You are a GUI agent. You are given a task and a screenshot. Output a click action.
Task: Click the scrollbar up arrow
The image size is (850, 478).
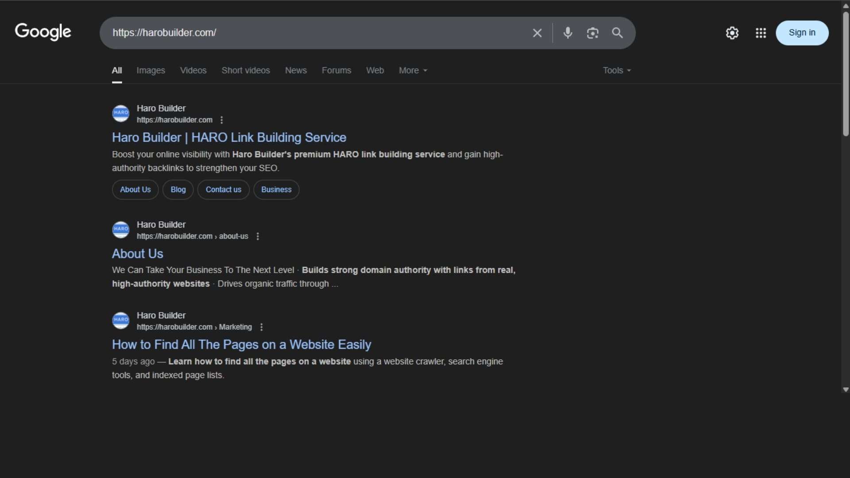tap(846, 6)
